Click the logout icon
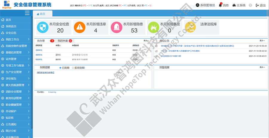The width and height of the screenshot is (269, 138). [257, 5]
